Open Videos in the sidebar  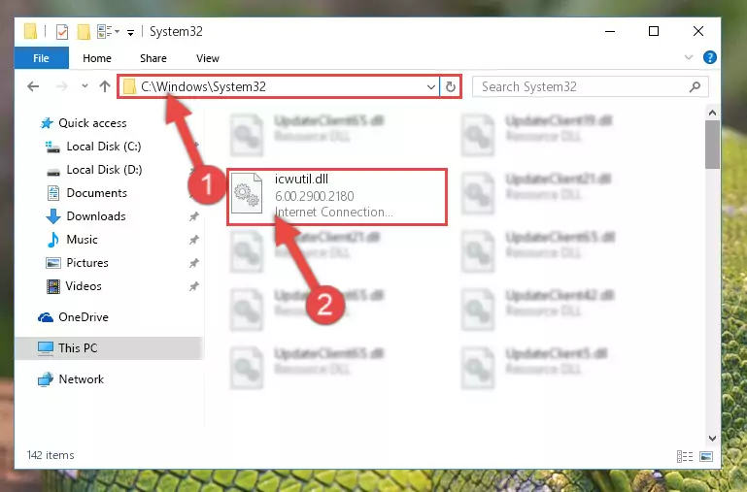(84, 286)
